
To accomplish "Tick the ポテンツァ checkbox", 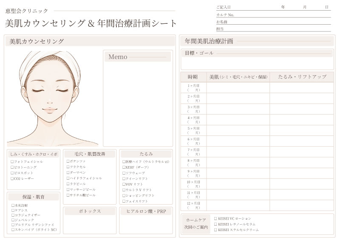I will [68, 161].
